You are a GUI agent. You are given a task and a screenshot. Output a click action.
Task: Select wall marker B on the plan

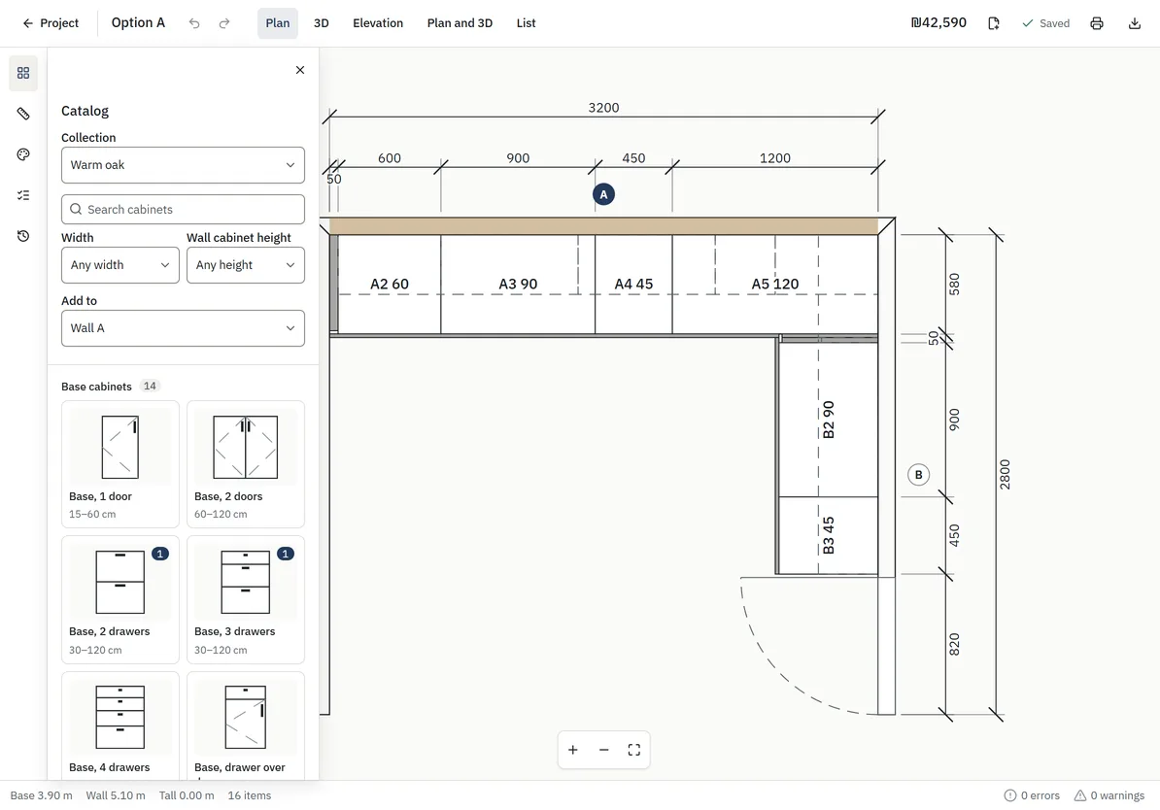918,475
